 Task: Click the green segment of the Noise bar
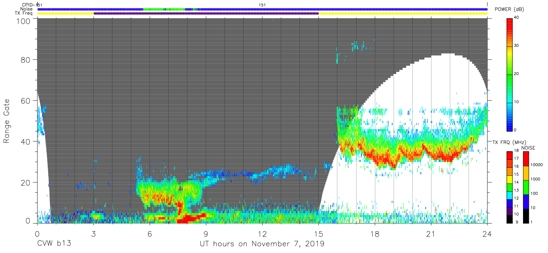click(163, 9)
